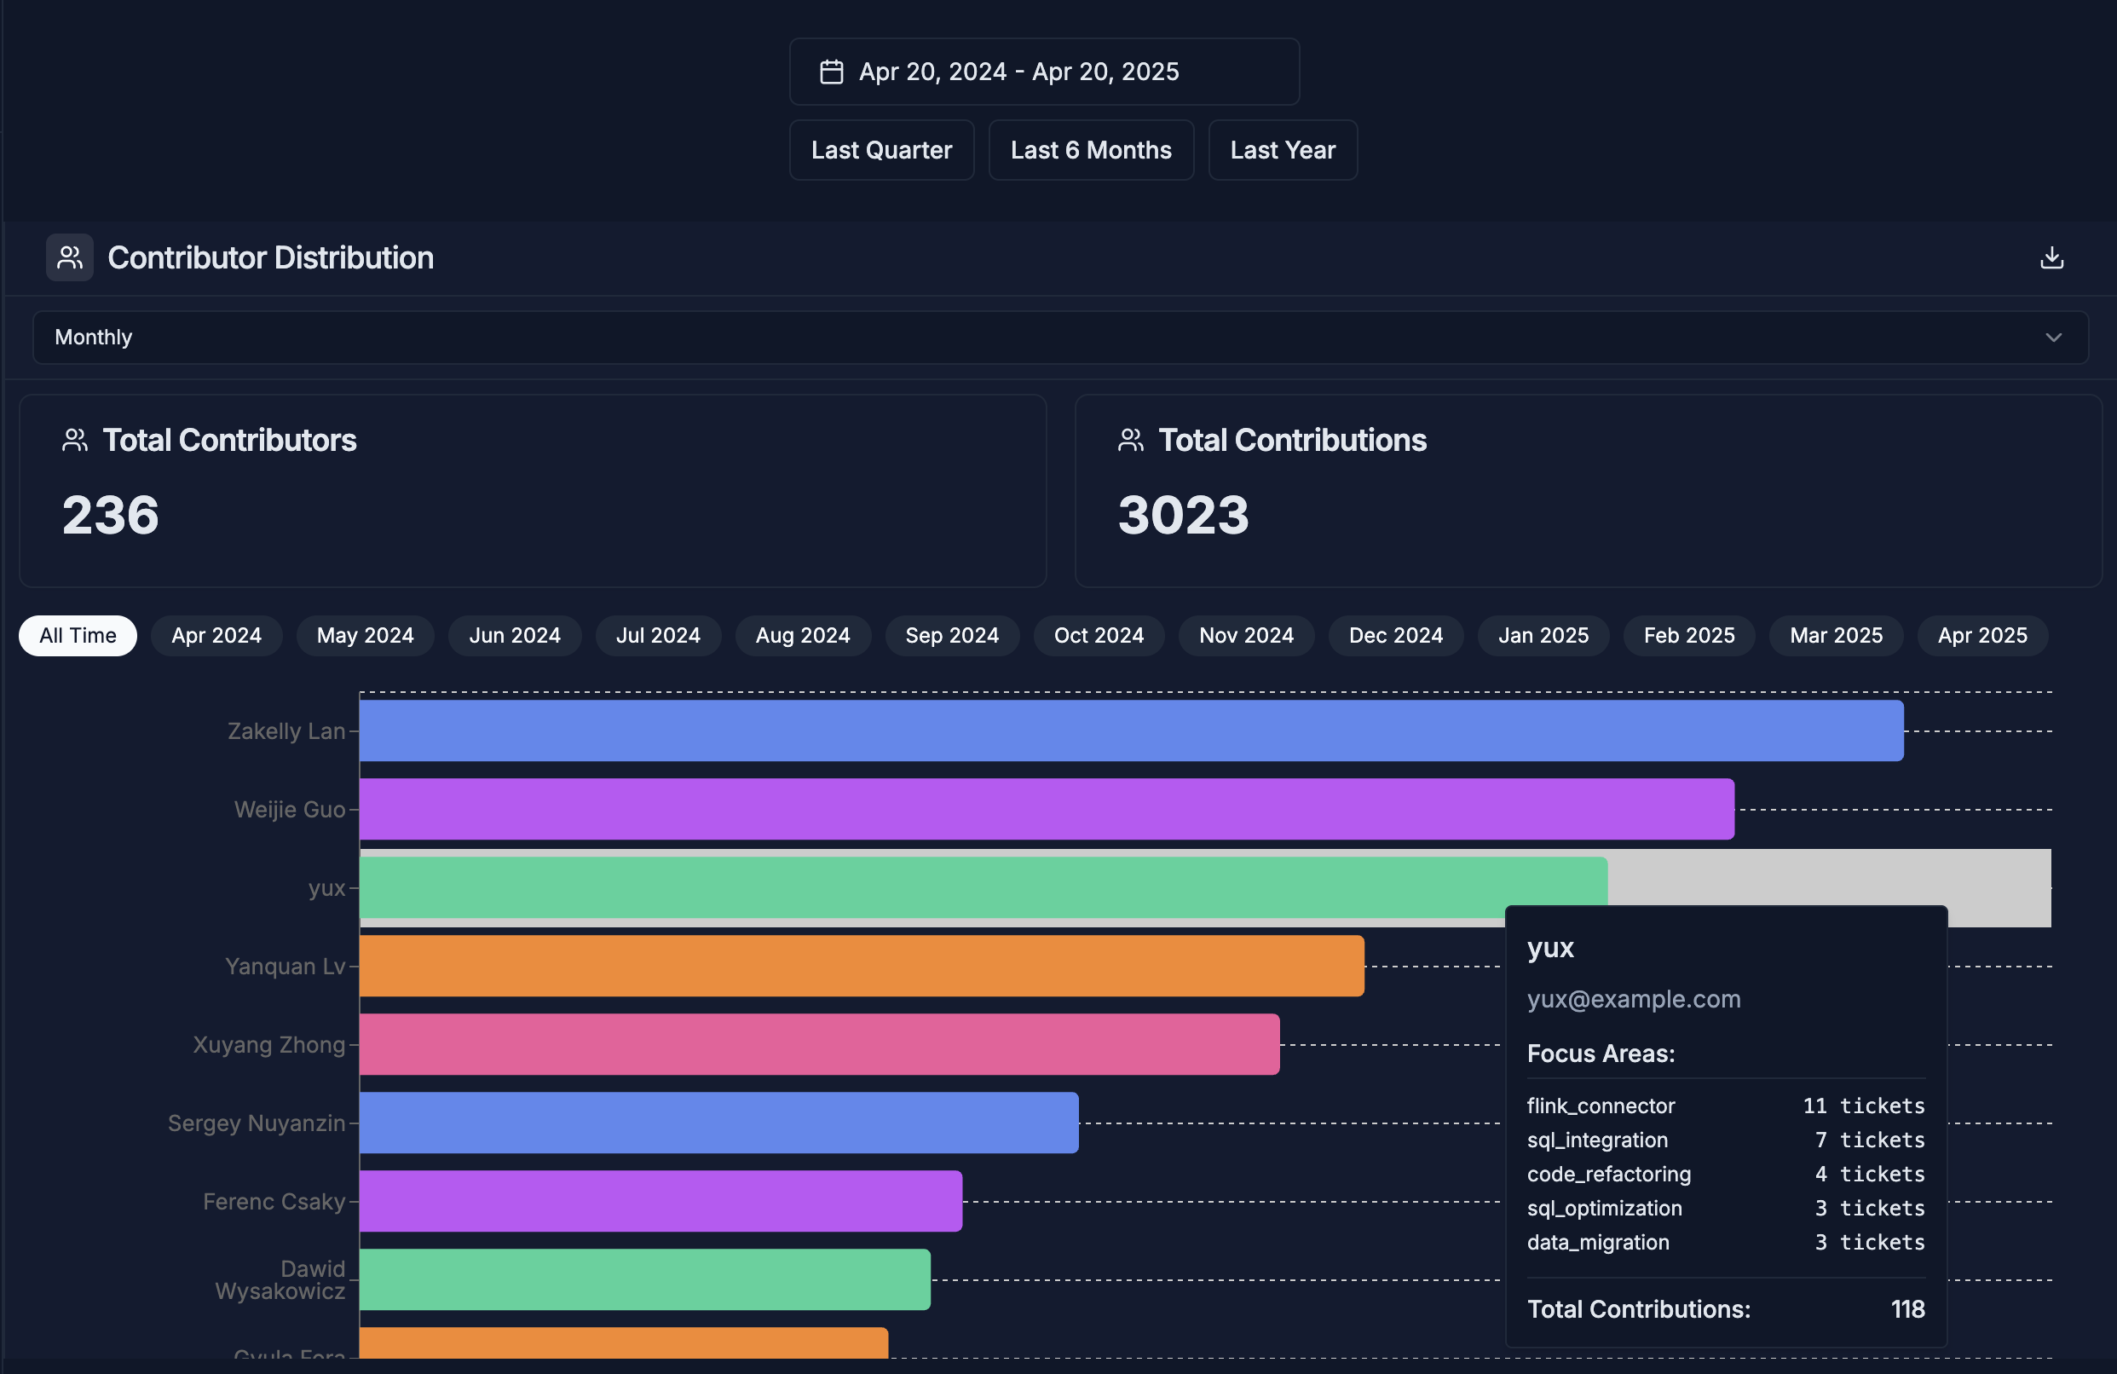Screen dimensions: 2117x1374
Task: Open the date range picker field
Action: point(1043,72)
